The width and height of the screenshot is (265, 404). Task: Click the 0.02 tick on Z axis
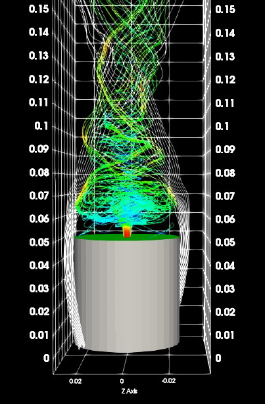tap(76, 381)
